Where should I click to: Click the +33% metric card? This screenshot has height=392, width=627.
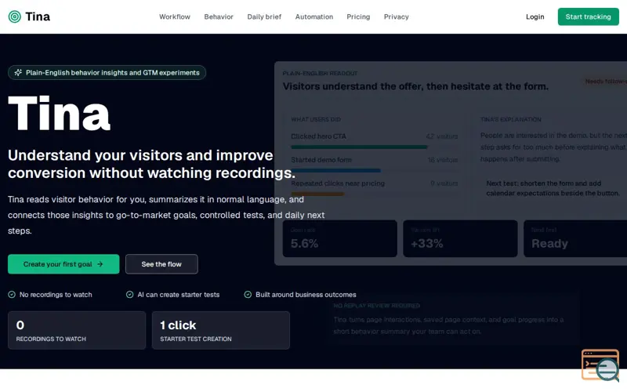pyautogui.click(x=460, y=238)
